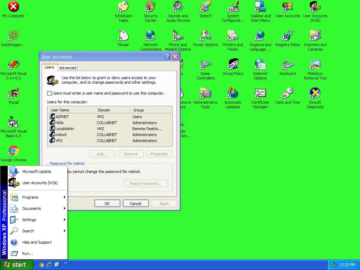
Task: Select Malicious Removal Tool icon
Action: point(315,69)
